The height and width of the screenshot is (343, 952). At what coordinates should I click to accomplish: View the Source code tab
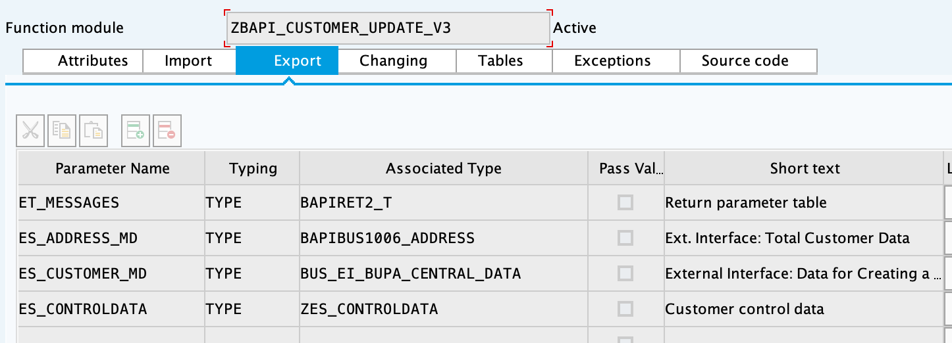point(745,61)
